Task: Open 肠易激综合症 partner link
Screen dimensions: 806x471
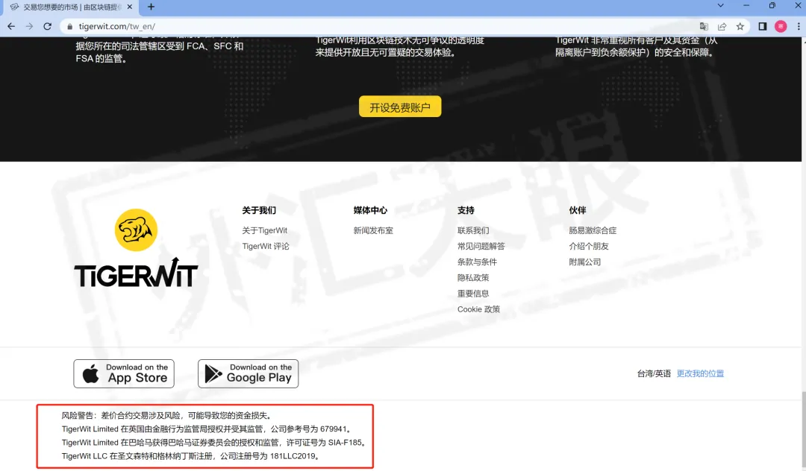Action: (x=593, y=230)
